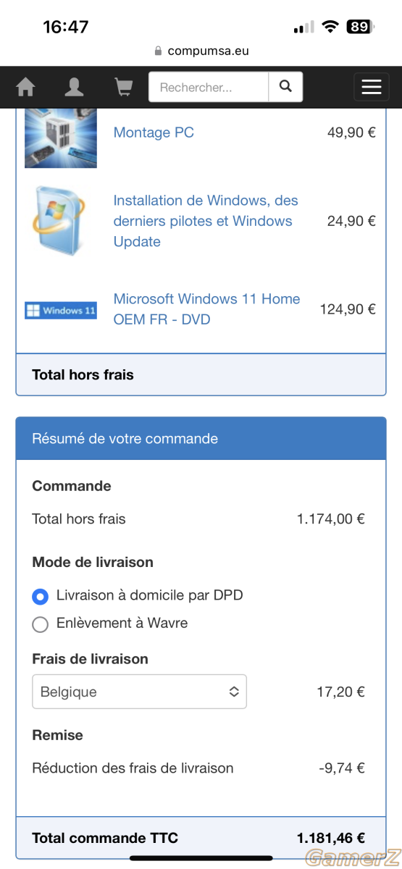The image size is (402, 869).
Task: Click the magnifying glass search button
Action: pyautogui.click(x=285, y=87)
